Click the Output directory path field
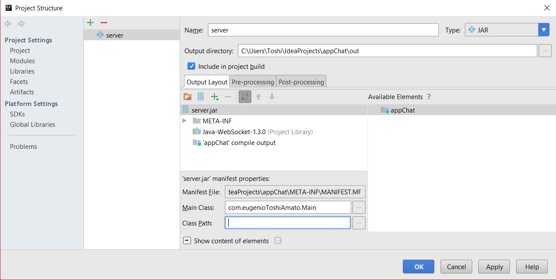 pyautogui.click(x=388, y=51)
